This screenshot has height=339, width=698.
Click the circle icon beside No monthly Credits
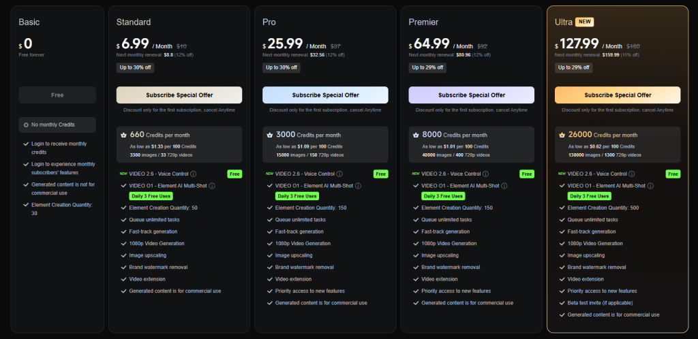26,125
